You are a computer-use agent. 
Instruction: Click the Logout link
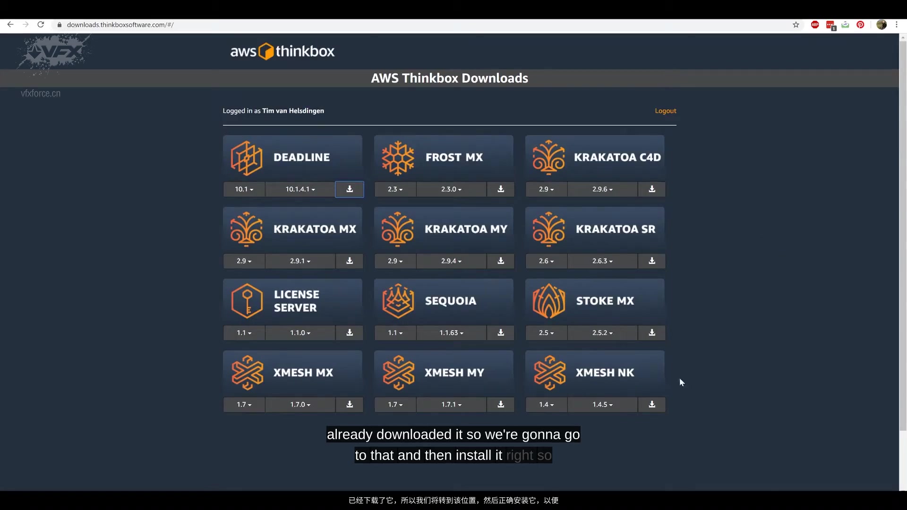[665, 111]
